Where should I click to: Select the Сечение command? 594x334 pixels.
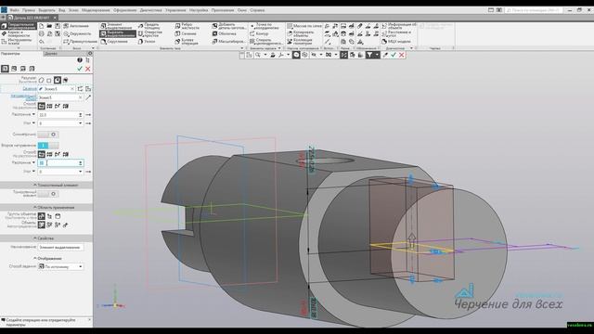click(x=186, y=33)
